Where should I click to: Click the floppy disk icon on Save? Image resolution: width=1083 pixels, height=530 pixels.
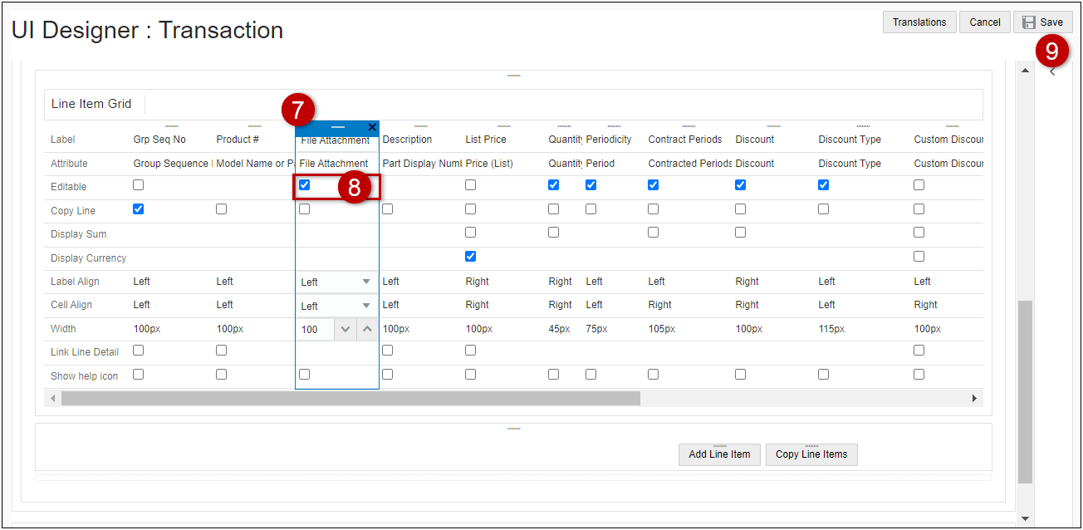[x=1029, y=22]
